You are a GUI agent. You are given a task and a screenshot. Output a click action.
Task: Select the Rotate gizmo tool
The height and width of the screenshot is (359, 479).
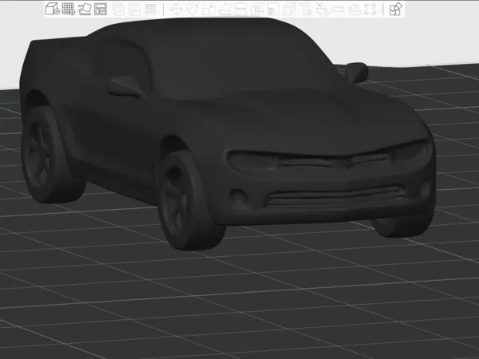(192, 10)
